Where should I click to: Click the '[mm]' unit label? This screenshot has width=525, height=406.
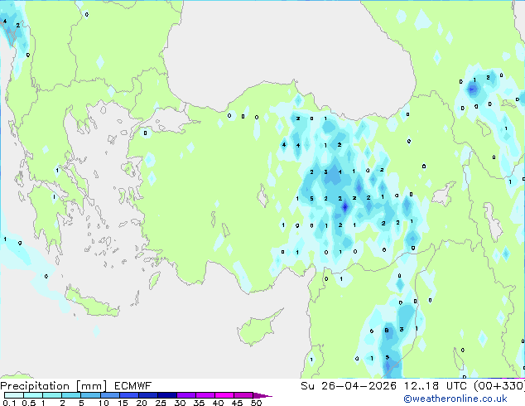point(91,386)
